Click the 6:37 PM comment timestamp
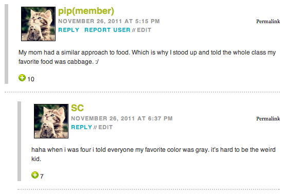 coord(122,118)
